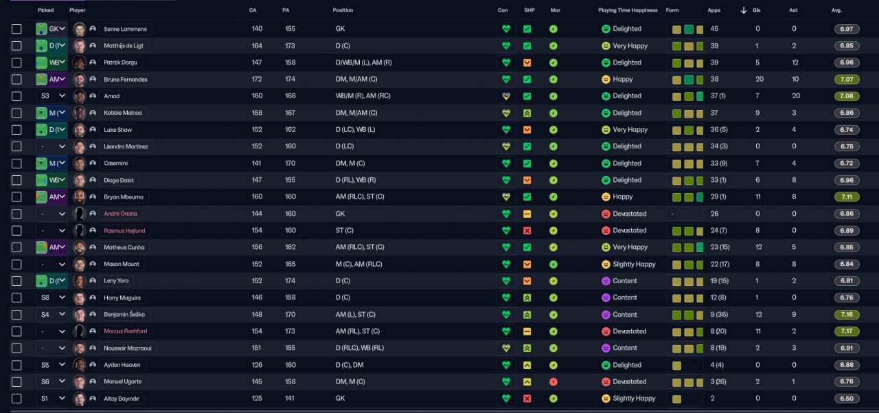Click the green pitch position icon for Kobbie Mainoo
The image size is (879, 413).
41,113
